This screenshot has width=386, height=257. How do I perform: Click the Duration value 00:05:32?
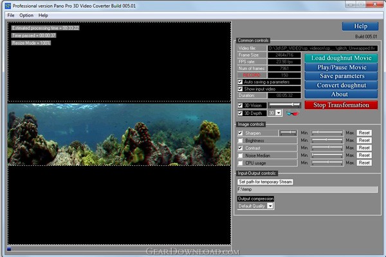tap(284, 96)
